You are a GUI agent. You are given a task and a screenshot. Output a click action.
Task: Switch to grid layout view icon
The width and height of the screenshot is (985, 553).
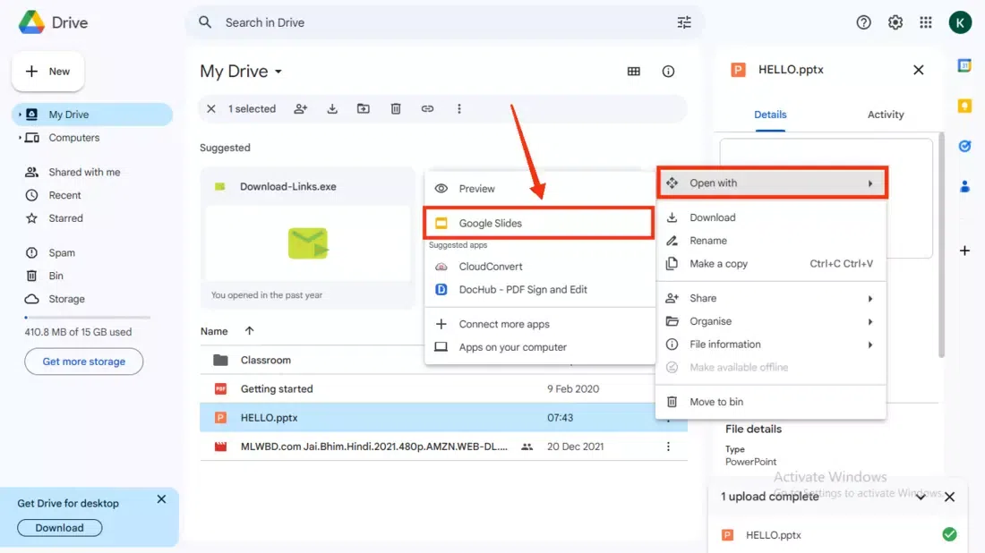point(634,72)
